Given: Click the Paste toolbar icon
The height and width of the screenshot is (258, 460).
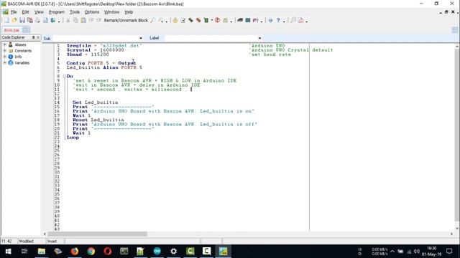Looking at the screenshot, I should click(83, 20).
